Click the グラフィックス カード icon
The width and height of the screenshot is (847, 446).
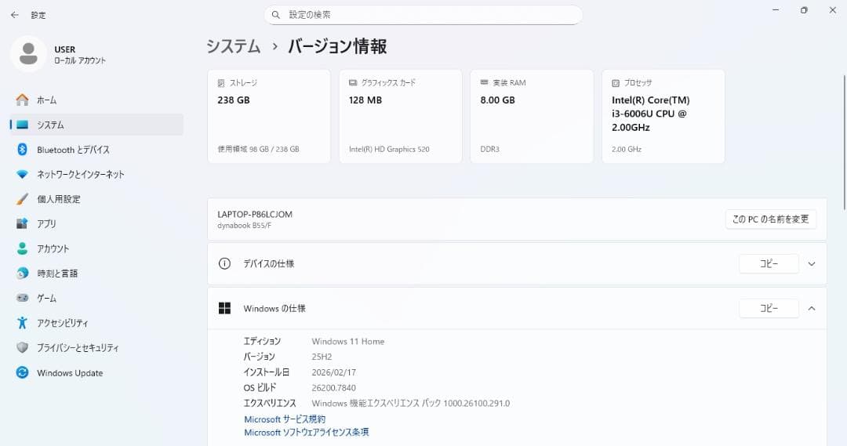(x=353, y=82)
